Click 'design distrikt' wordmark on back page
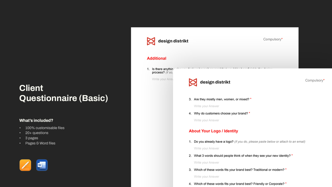332x187 pixels. [x=173, y=41]
